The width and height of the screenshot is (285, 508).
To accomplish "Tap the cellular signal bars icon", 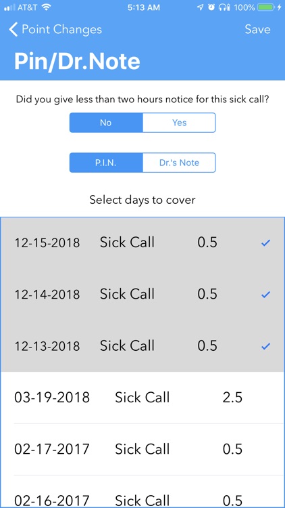I will point(9,7).
